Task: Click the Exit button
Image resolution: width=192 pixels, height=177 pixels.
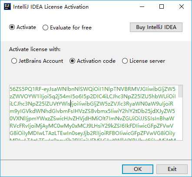Action: (x=172, y=169)
